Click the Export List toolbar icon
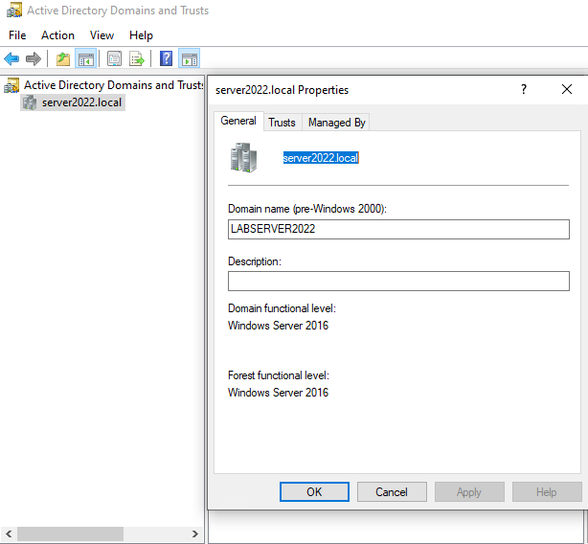The width and height of the screenshot is (588, 544). pos(137,59)
